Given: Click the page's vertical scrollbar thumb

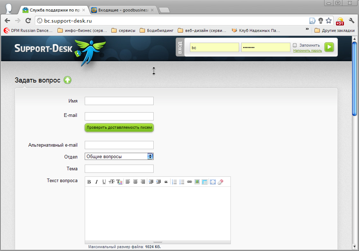Looking at the screenshot, I should [x=354, y=78].
